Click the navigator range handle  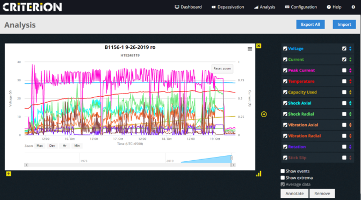coord(232,158)
